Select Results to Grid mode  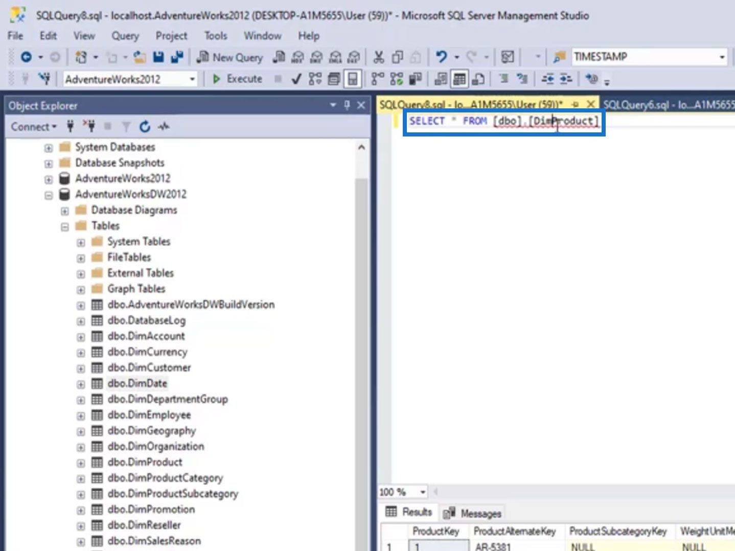(x=460, y=79)
